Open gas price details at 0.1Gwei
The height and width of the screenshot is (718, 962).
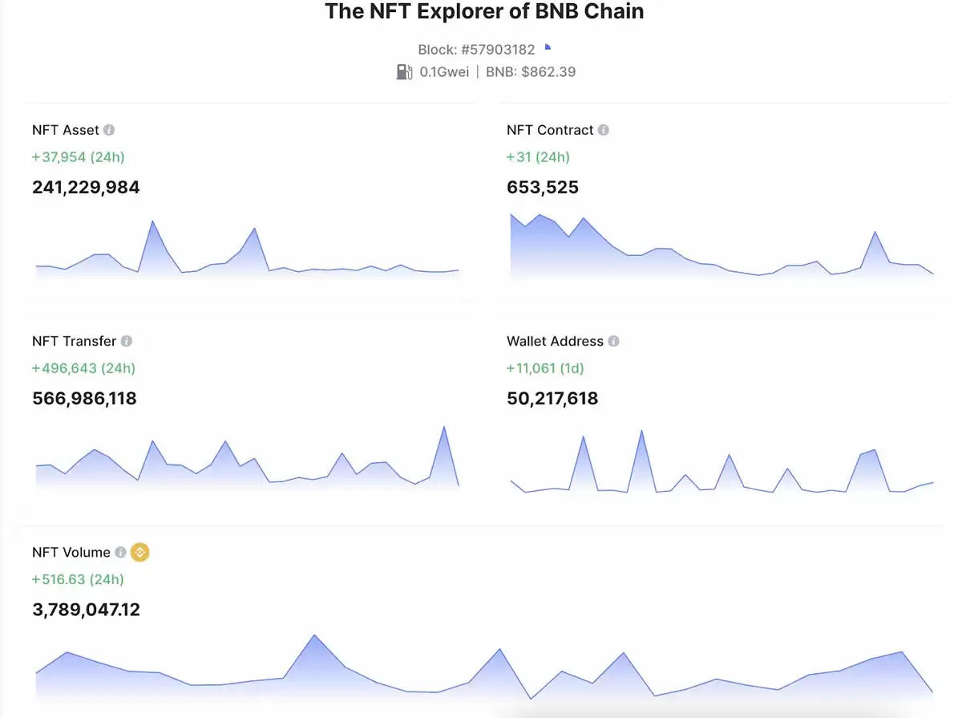pos(445,71)
